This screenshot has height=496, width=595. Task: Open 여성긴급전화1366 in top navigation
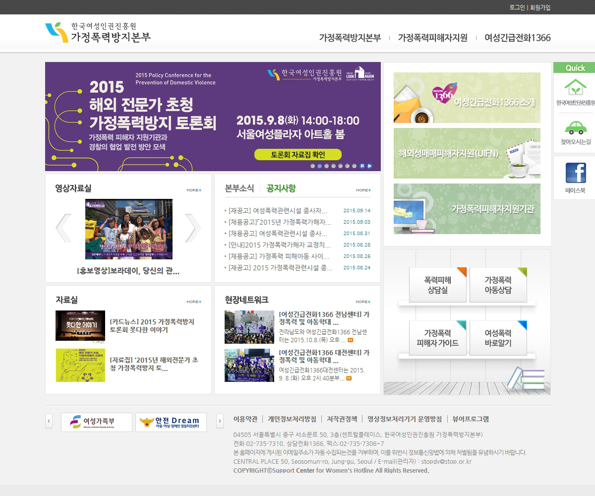[x=517, y=38]
